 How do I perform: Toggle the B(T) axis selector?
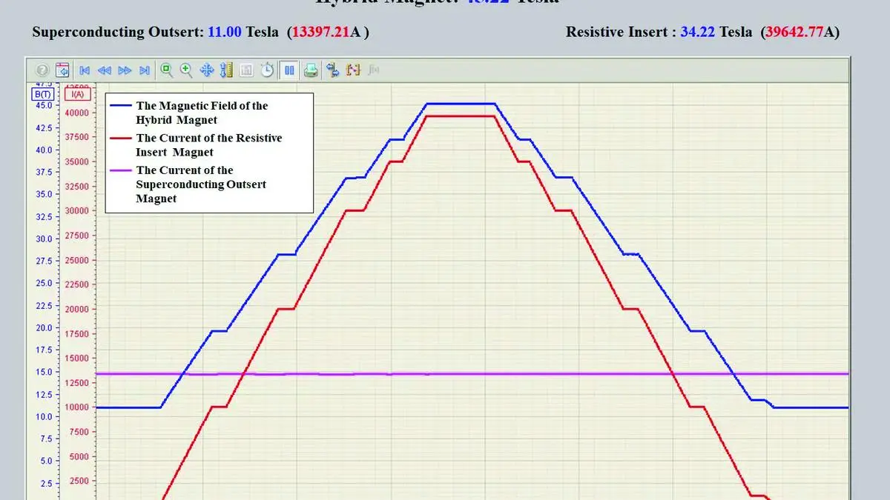point(41,94)
